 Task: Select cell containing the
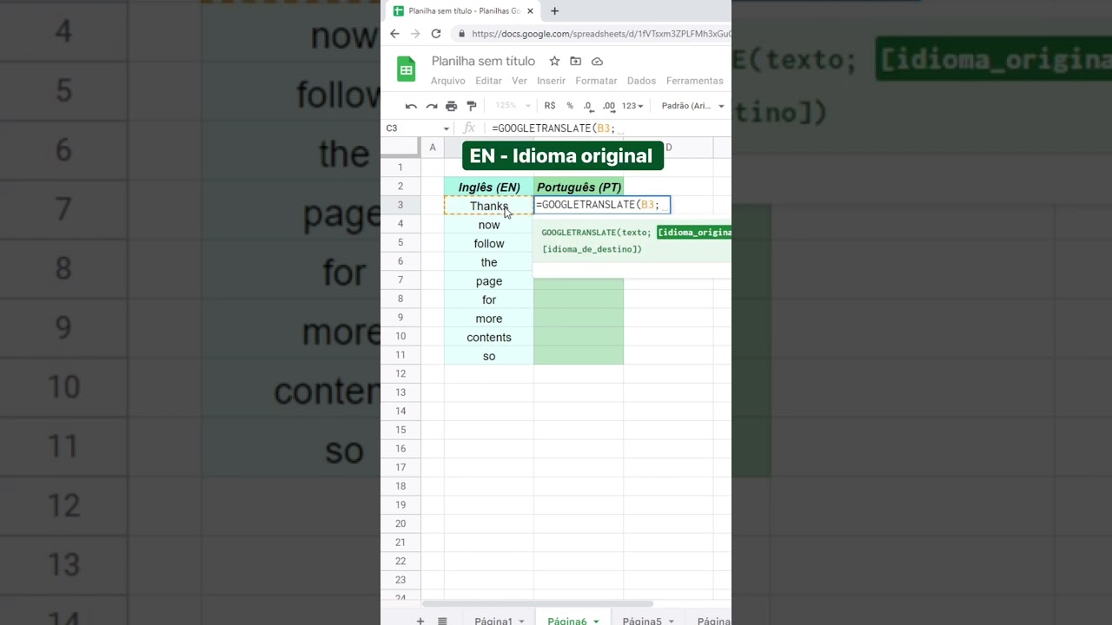tap(489, 262)
